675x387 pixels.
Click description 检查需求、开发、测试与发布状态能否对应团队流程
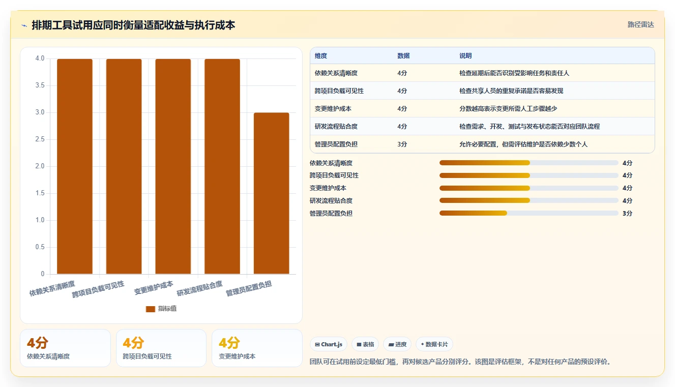[x=530, y=127]
